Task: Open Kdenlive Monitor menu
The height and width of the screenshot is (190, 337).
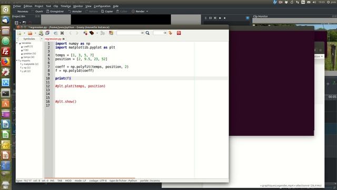Action: 78,6
